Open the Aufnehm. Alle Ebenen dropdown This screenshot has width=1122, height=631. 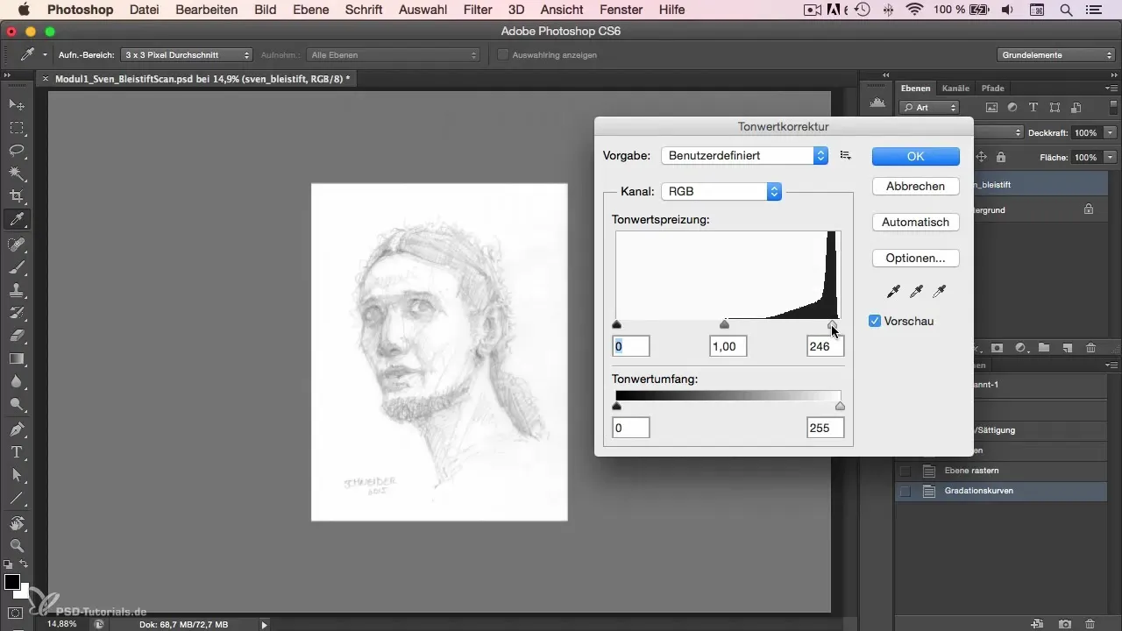[394, 54]
